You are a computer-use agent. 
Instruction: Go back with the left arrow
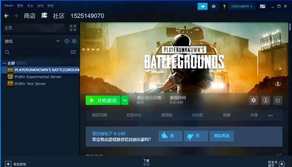coord(7,16)
